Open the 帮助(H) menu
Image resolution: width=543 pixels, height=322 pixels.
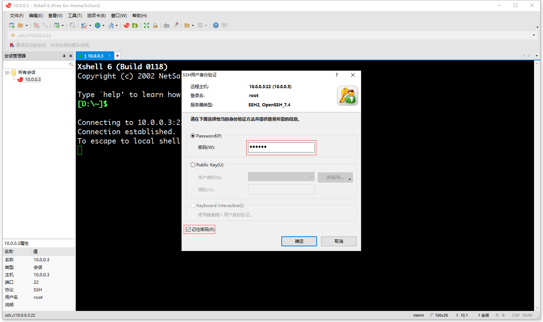click(x=139, y=16)
